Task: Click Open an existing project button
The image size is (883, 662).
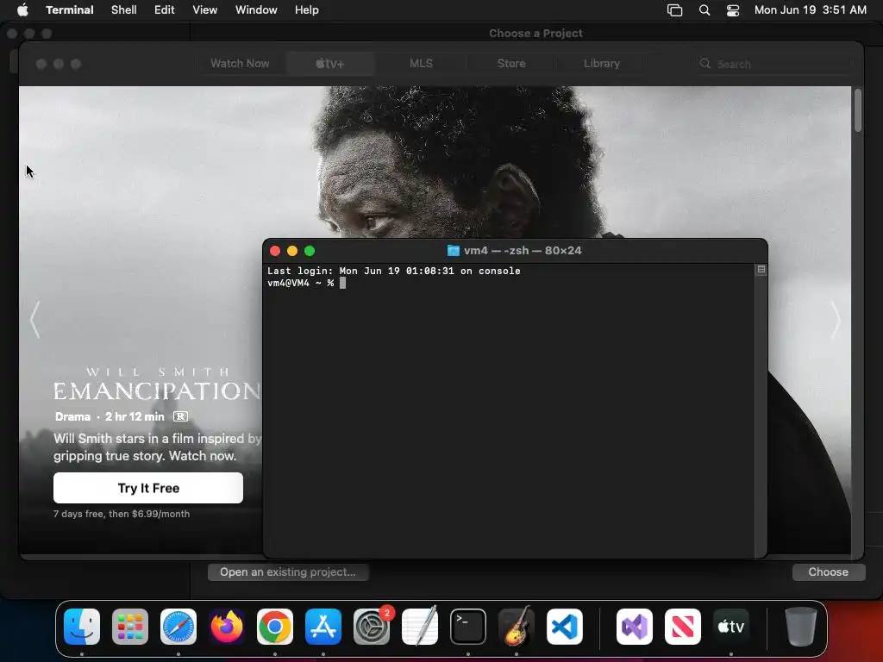Action: pos(288,572)
